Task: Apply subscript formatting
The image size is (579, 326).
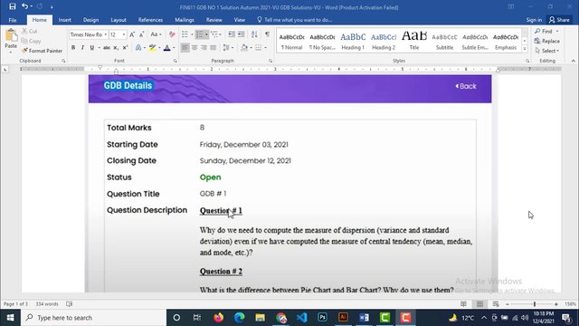Action: point(116,47)
